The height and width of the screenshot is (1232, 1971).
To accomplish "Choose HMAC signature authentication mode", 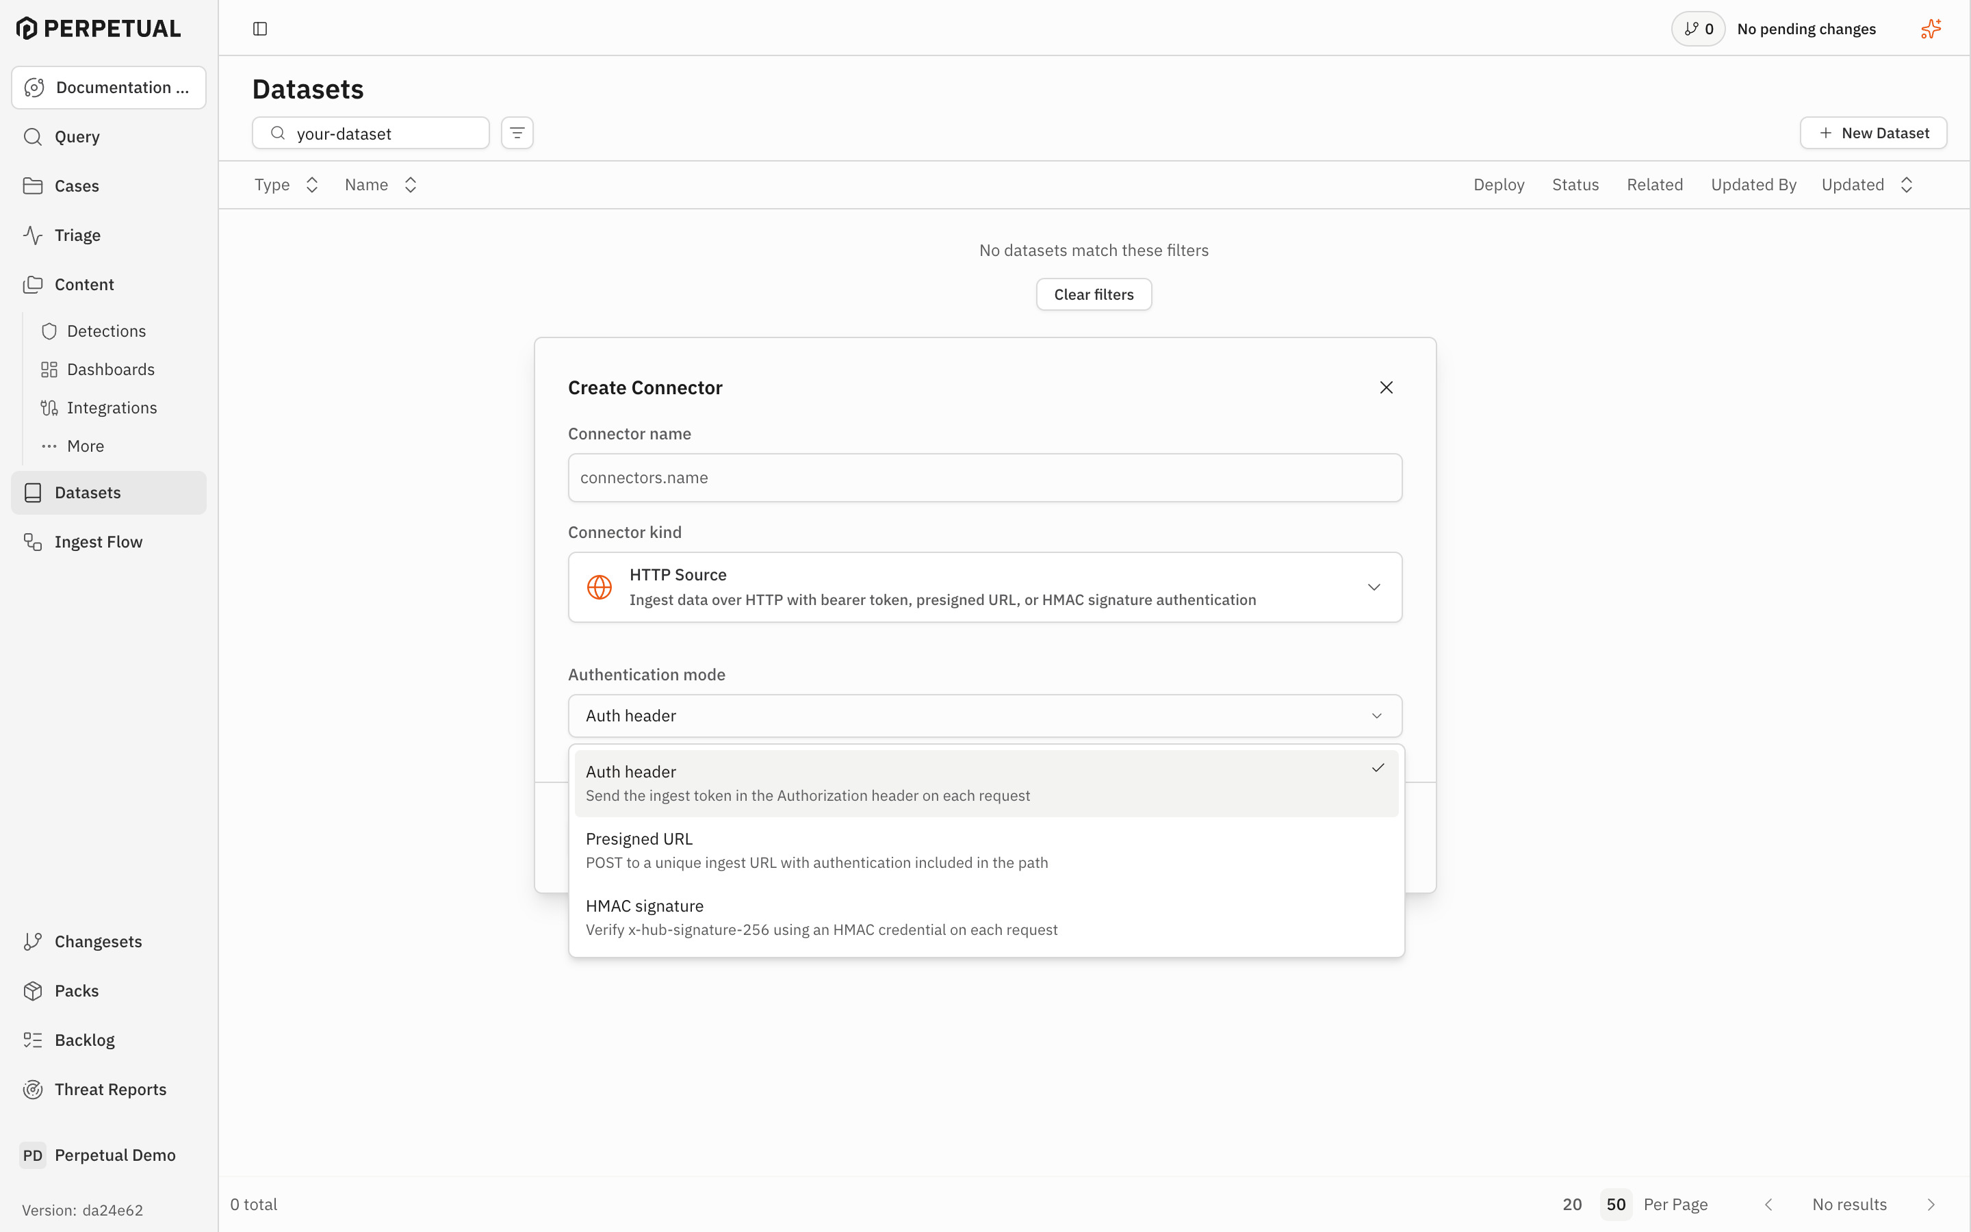I will click(985, 917).
